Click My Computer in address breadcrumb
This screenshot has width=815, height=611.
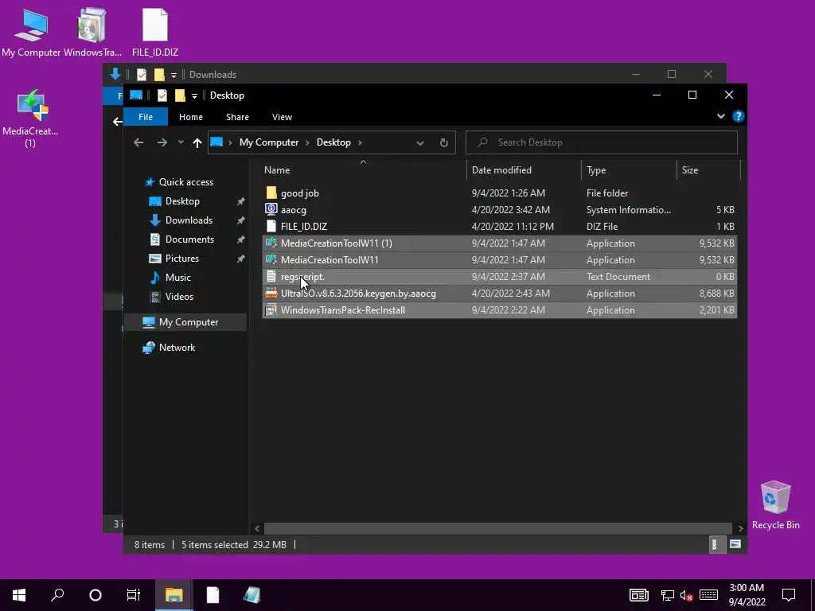click(269, 142)
